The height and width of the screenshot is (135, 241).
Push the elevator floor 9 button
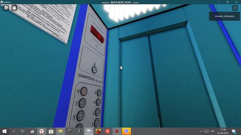84,91
